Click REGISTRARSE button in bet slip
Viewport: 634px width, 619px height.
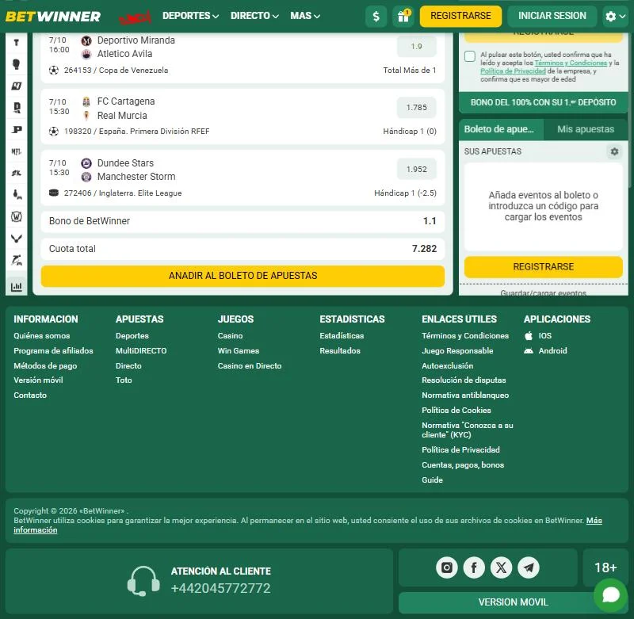[x=543, y=267]
